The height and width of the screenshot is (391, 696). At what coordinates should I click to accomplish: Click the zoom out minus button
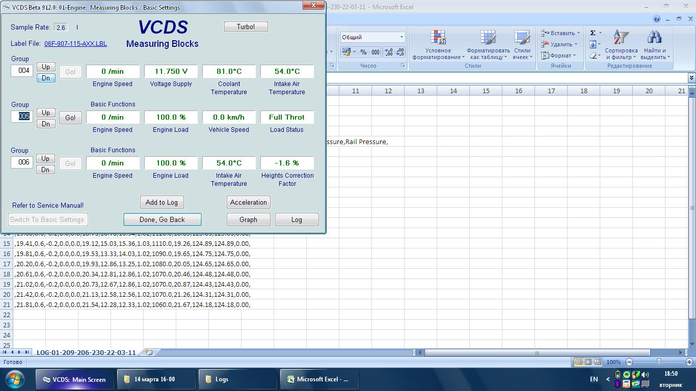point(629,362)
